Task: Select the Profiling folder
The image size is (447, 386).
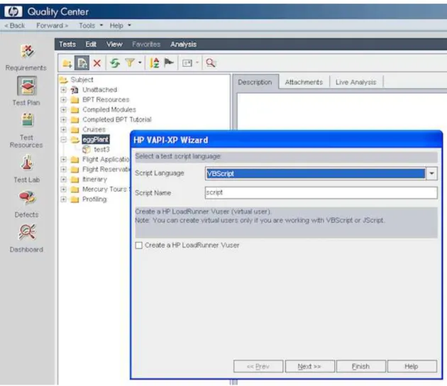Action: (94, 199)
